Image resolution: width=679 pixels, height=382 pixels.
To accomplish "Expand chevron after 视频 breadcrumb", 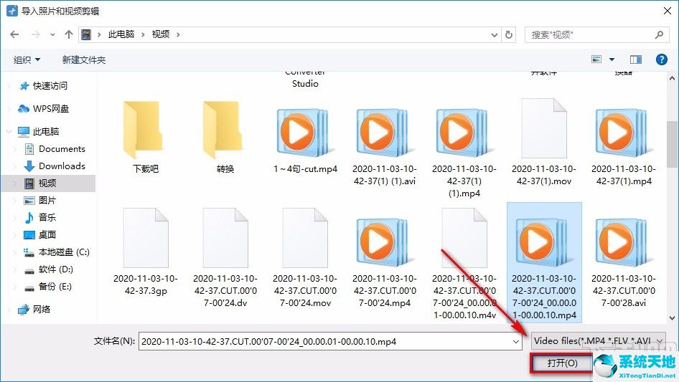I will (178, 34).
